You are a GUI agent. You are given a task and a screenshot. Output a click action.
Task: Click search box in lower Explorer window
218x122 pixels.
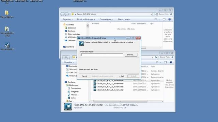pyautogui.click(x=167, y=57)
